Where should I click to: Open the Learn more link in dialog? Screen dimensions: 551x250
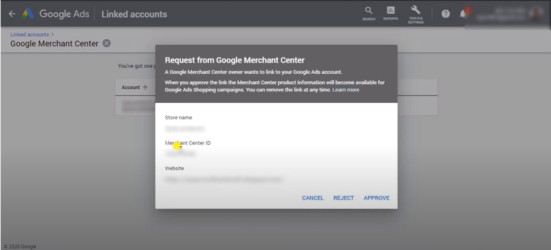(346, 90)
